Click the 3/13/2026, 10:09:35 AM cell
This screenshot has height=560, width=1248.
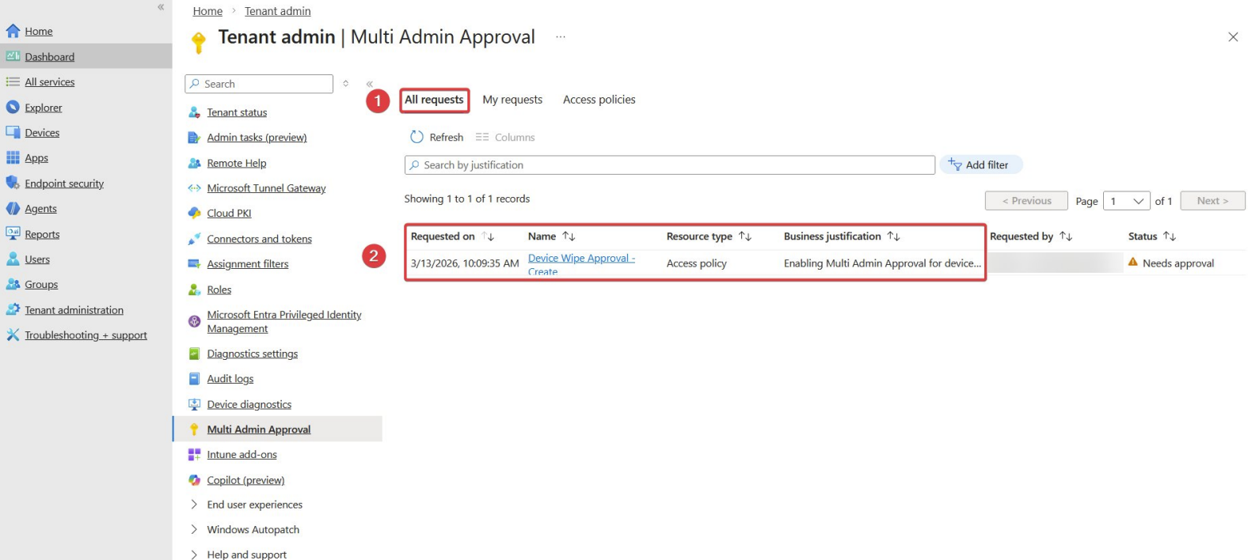coord(465,263)
